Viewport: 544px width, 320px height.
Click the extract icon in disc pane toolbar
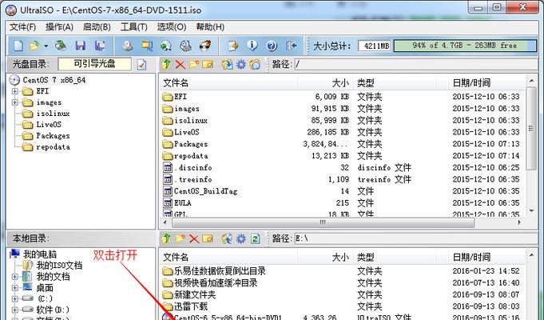tap(227, 64)
